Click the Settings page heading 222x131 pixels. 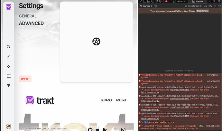[31, 6]
